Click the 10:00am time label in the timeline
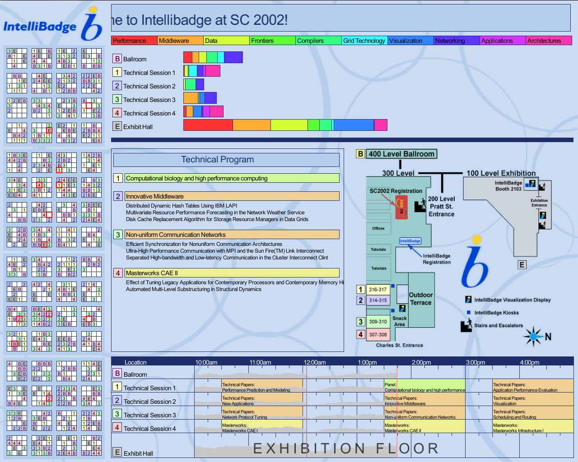The height and width of the screenshot is (462, 578). click(206, 362)
